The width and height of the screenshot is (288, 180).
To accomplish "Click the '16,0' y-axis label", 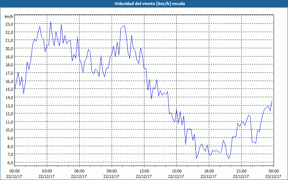I will [x=9, y=81].
